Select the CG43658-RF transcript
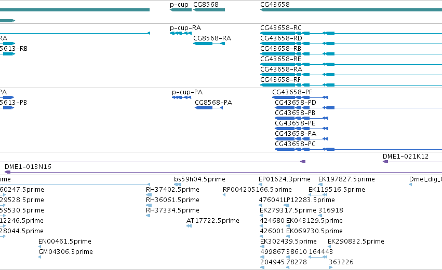This screenshot has width=442, height=270. click(280, 80)
